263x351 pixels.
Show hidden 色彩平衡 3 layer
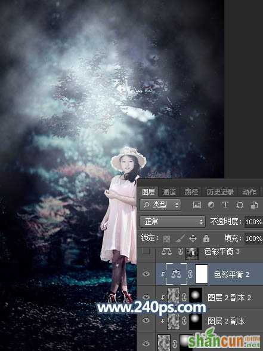[146, 251]
